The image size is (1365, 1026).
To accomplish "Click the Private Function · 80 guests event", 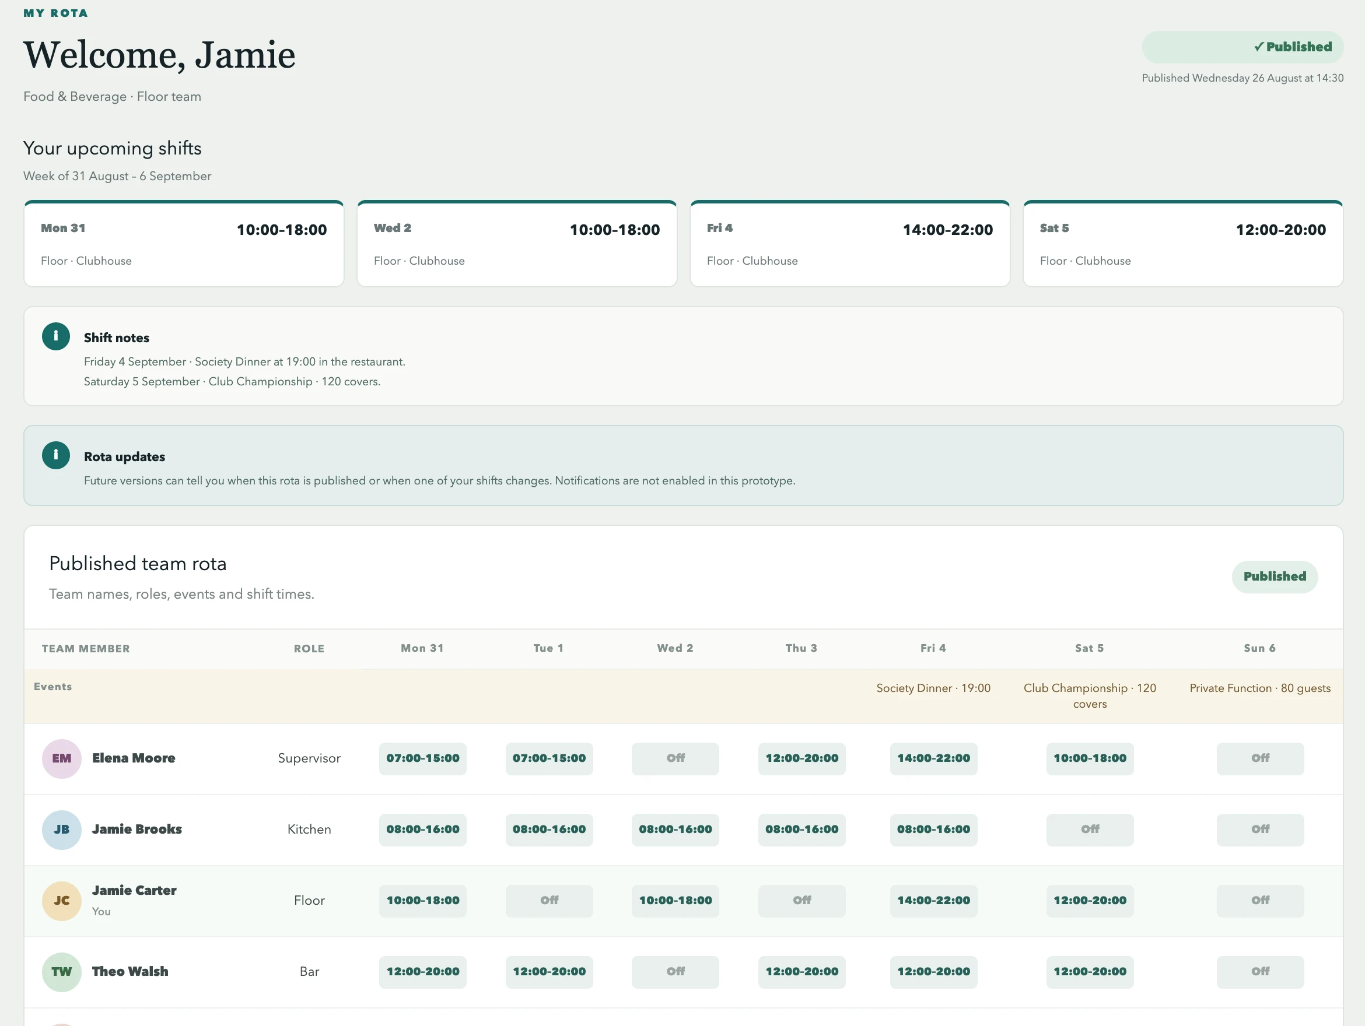I will [x=1260, y=688].
